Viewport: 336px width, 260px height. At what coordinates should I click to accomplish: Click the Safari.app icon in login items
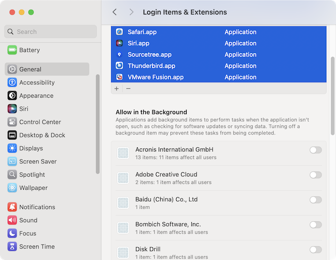pos(119,32)
